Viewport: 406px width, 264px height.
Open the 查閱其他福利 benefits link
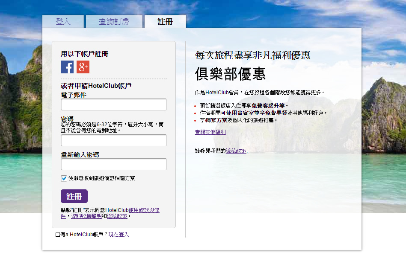(x=210, y=132)
